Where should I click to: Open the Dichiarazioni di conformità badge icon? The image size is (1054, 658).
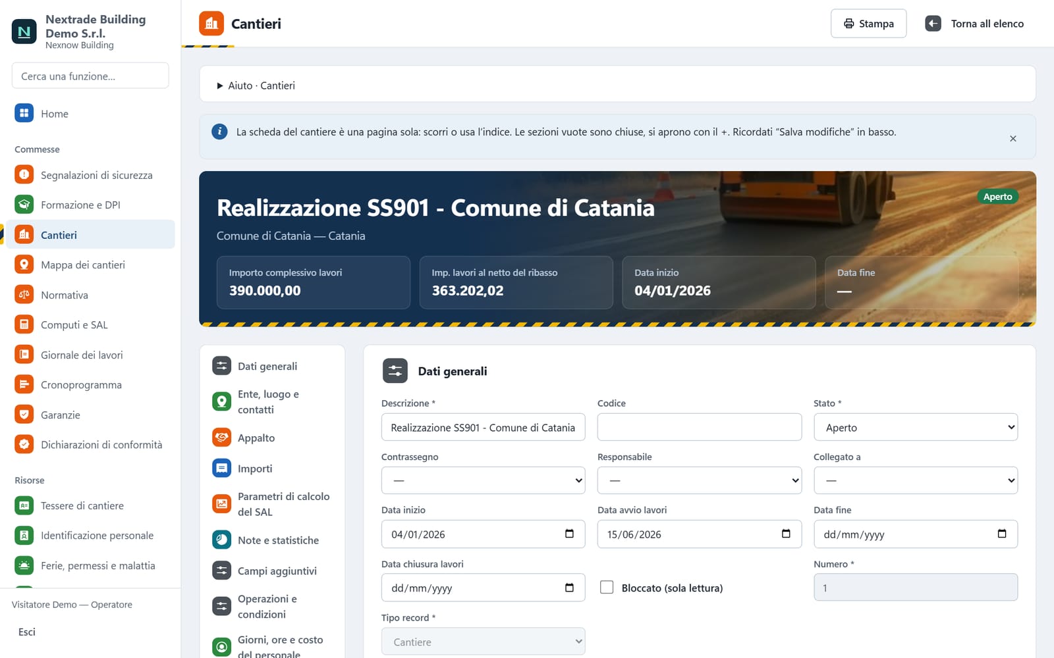tap(24, 444)
